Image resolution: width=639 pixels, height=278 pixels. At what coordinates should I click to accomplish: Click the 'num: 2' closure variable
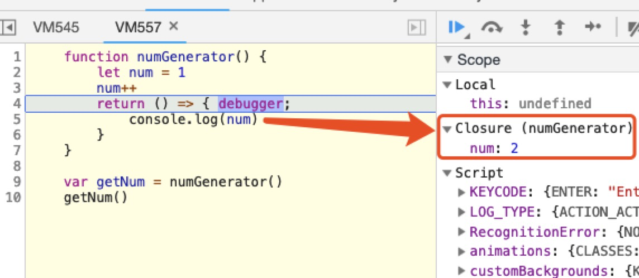click(x=494, y=148)
